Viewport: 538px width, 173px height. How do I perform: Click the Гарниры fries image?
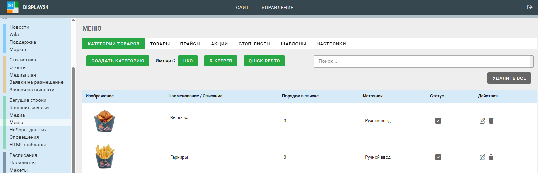pos(104,157)
